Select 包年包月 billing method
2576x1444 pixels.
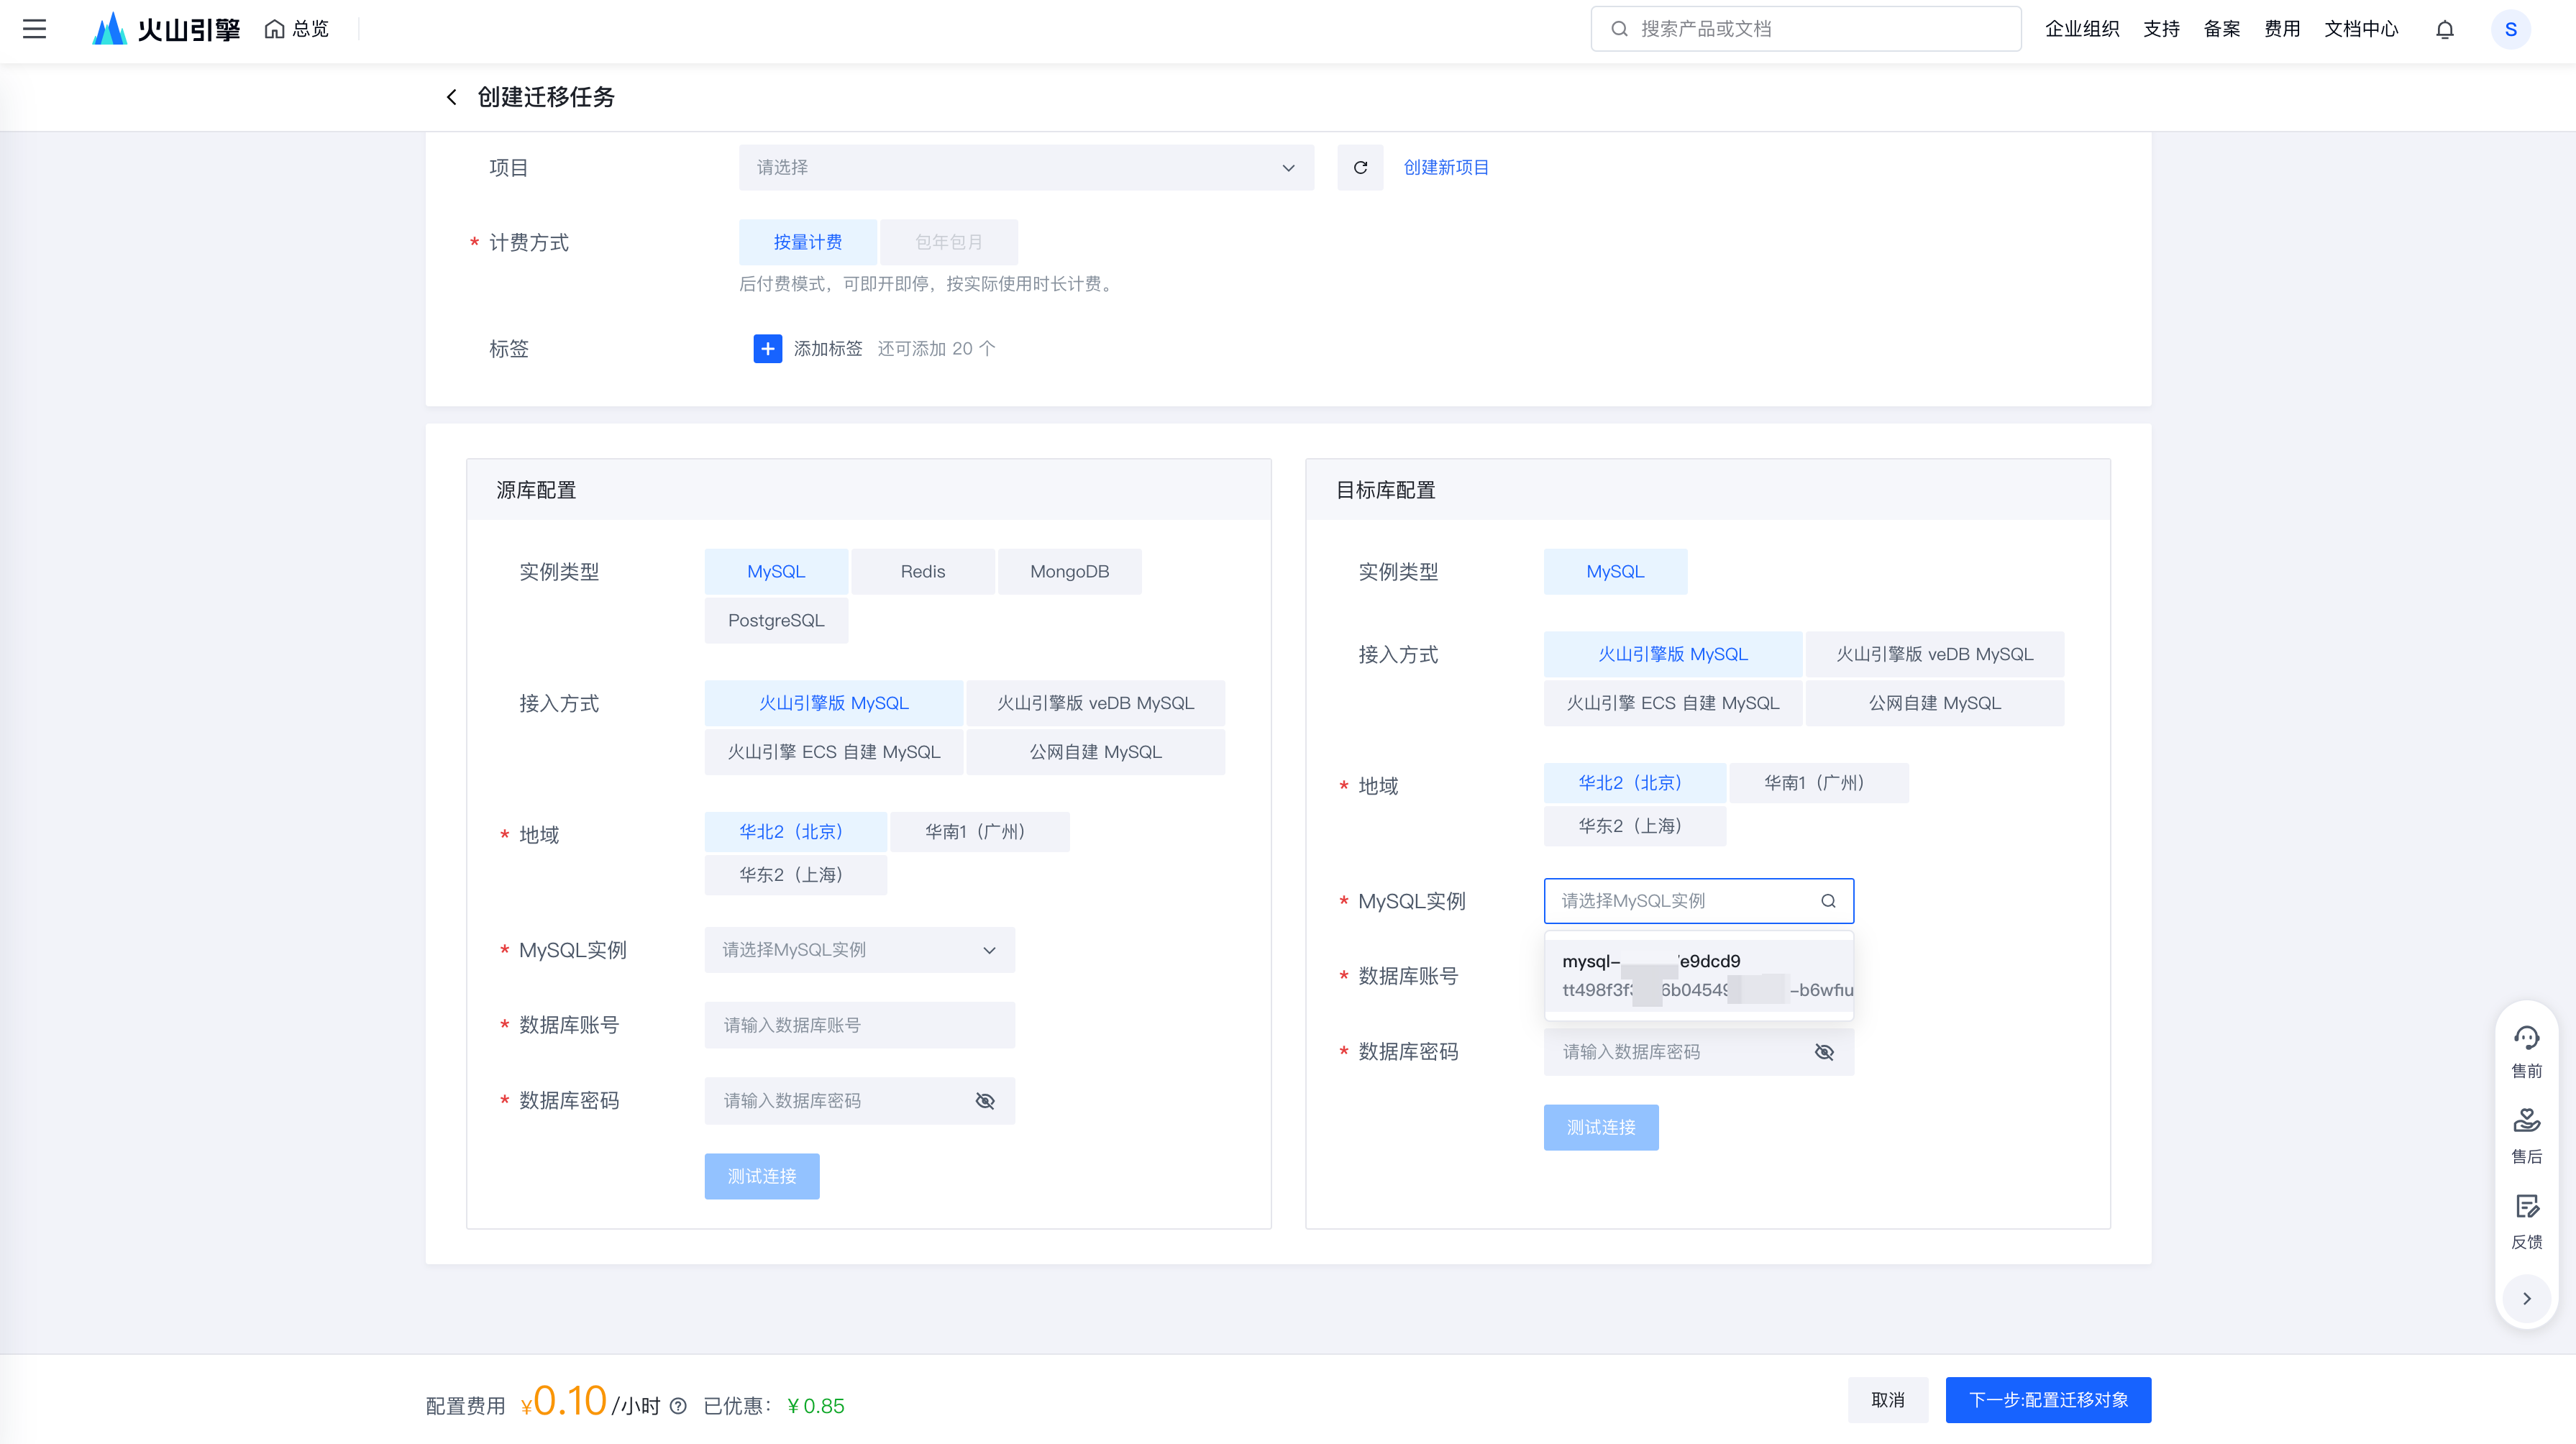pos(948,242)
